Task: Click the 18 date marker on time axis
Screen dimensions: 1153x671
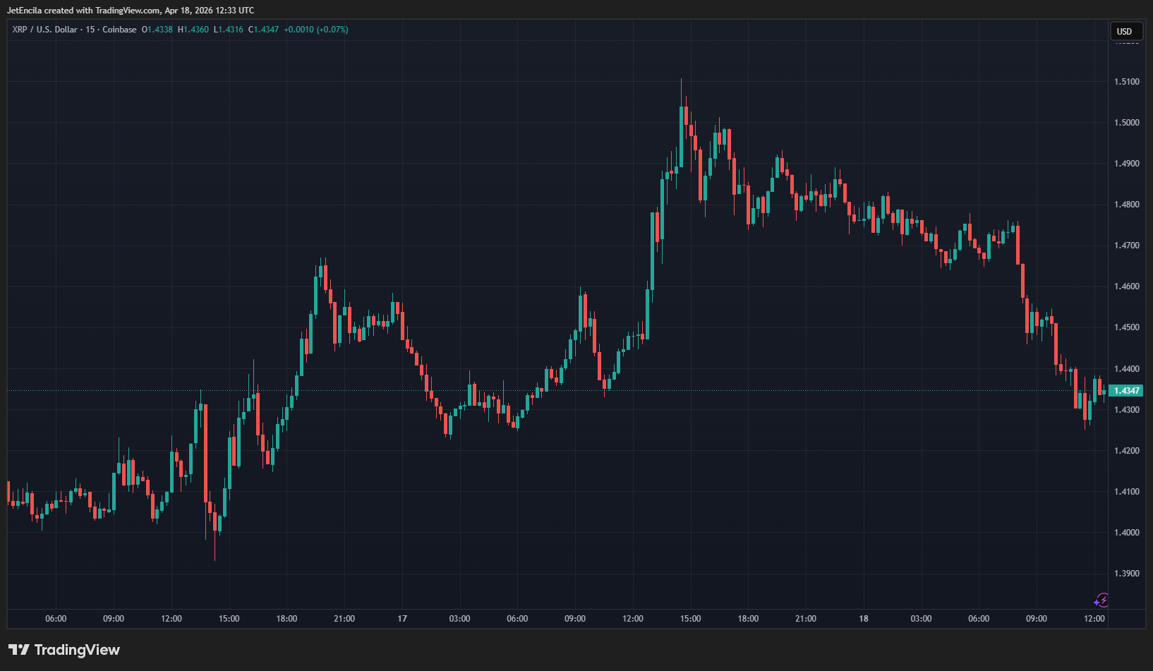Action: (x=864, y=619)
